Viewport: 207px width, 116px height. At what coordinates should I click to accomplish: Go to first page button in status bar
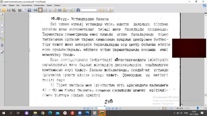[x=84, y=108]
